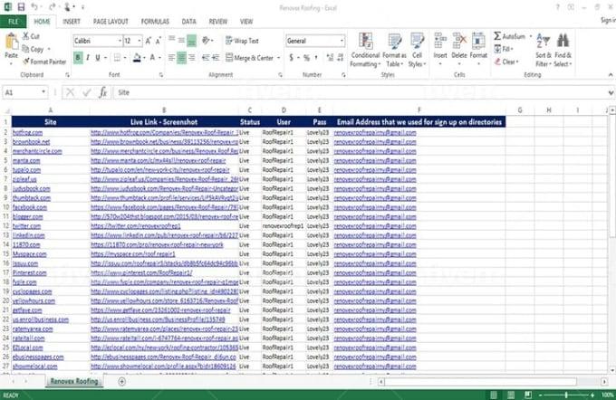
Task: Open the FILE tab
Action: pos(13,22)
